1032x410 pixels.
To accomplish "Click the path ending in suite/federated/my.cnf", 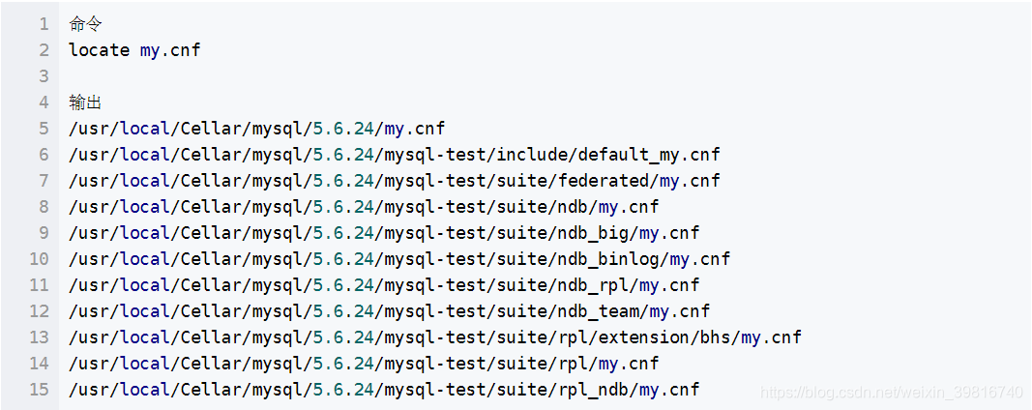I will pyautogui.click(x=395, y=180).
